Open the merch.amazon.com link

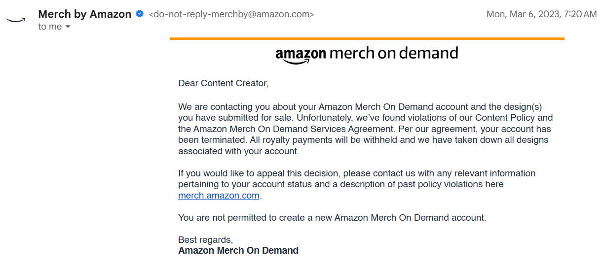[219, 196]
